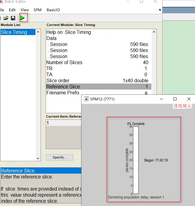Maximize the SPM12 progress window
Image resolution: width=195 pixels, height=206 pixels.
(x=175, y=99)
